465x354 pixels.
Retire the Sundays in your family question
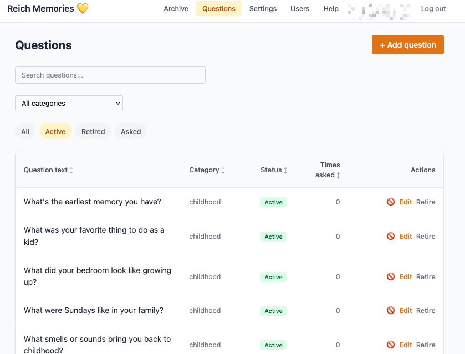point(426,310)
